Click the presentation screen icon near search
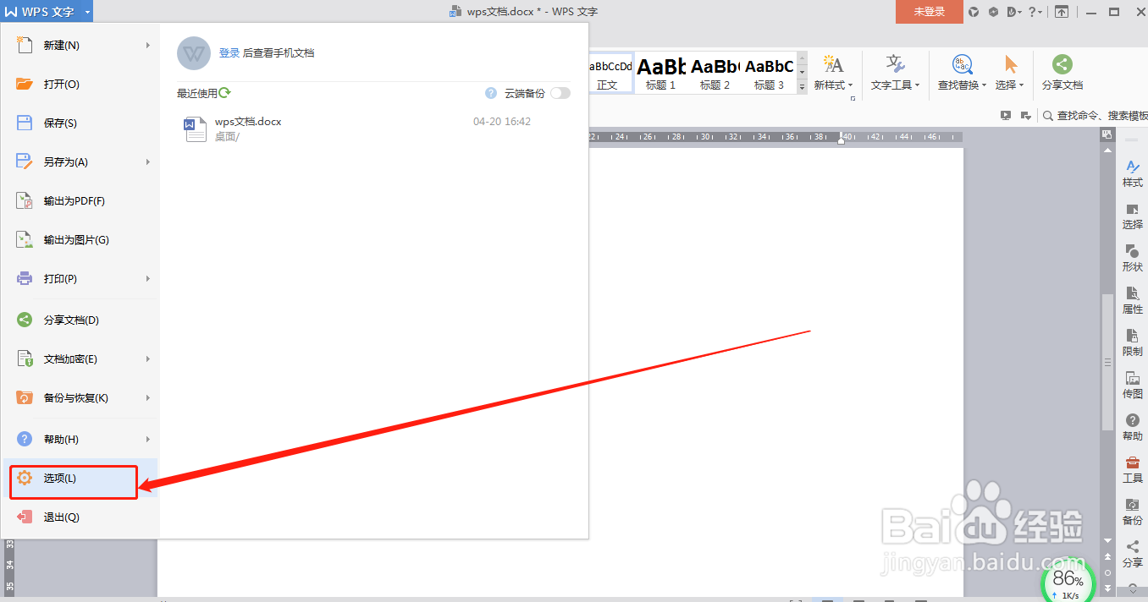The height and width of the screenshot is (602, 1148). point(1006,116)
